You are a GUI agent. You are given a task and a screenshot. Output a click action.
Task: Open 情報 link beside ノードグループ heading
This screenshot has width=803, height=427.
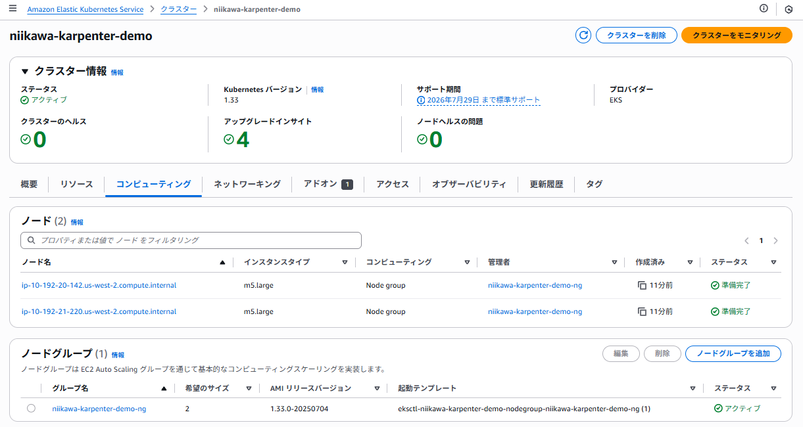[118, 355]
